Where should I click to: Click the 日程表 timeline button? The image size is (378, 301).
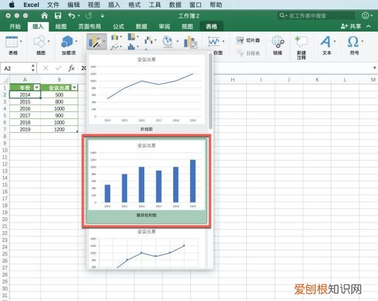tap(248, 54)
